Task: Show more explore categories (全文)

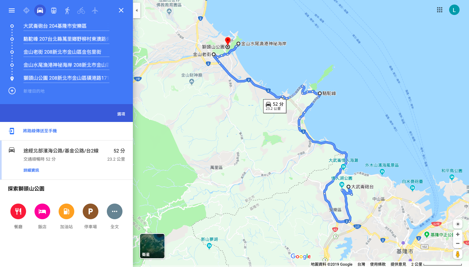Action: coord(115,211)
